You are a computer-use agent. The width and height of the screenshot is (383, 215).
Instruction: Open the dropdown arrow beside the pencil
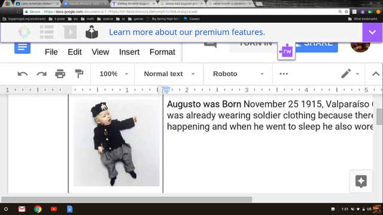[357, 74]
